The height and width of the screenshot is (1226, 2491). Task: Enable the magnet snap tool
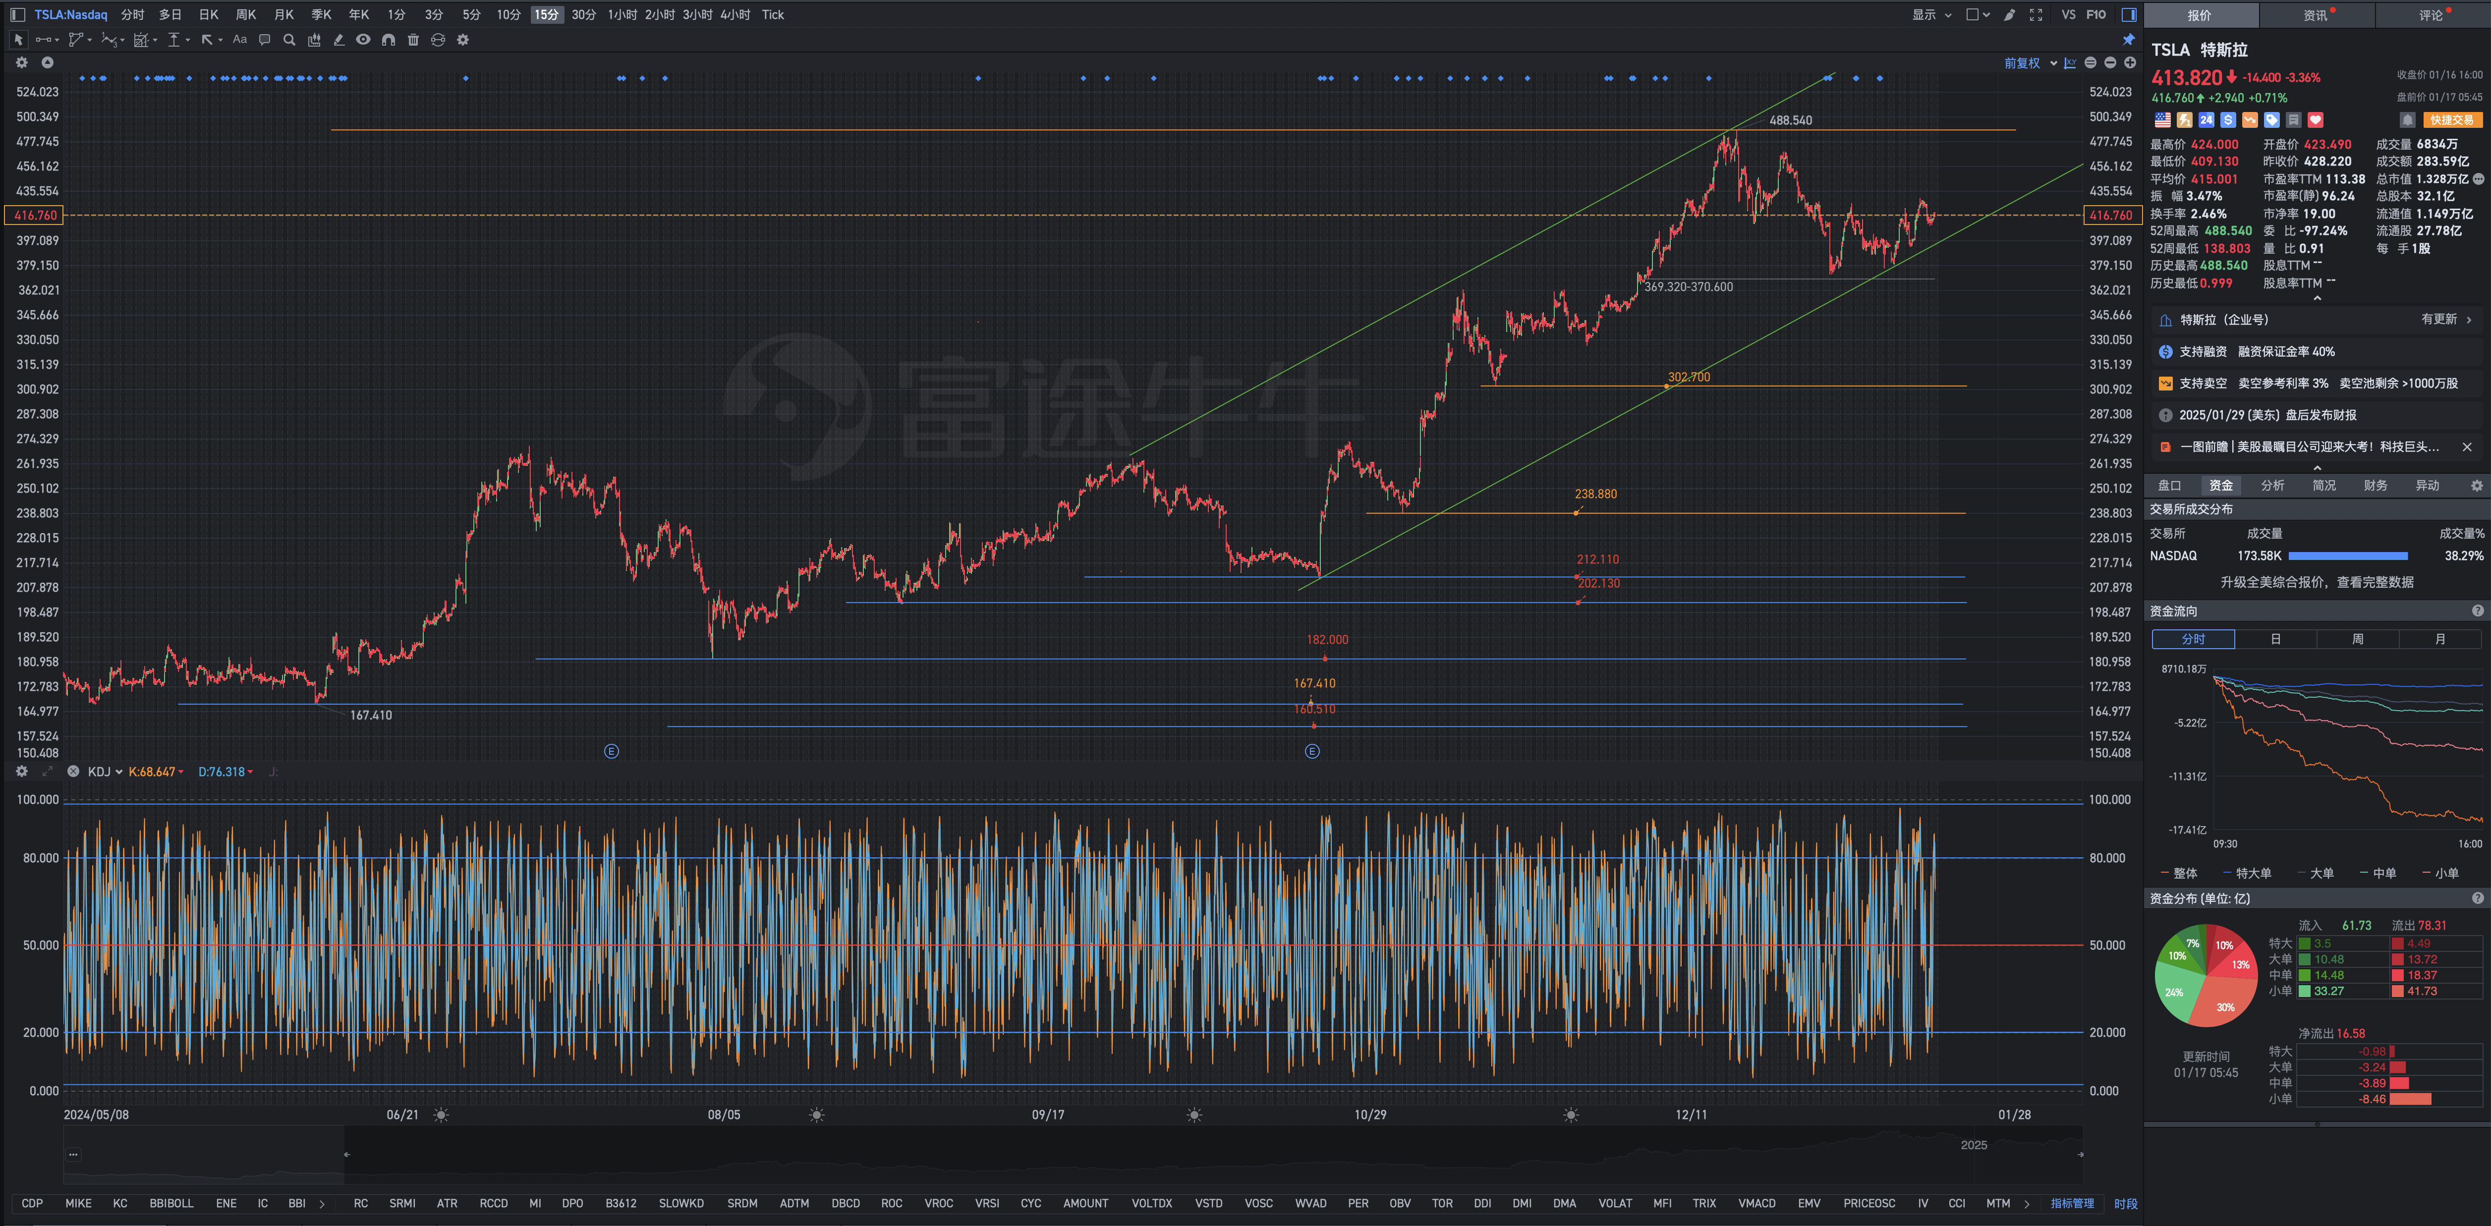[388, 40]
